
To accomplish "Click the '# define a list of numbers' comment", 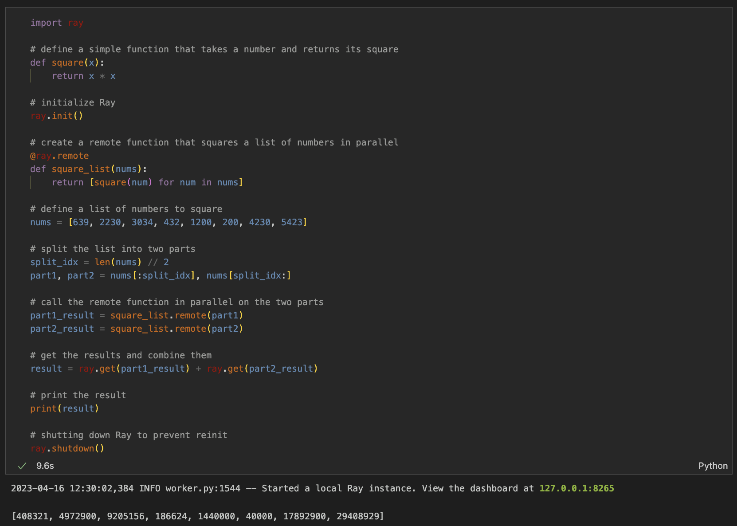I will point(126,209).
